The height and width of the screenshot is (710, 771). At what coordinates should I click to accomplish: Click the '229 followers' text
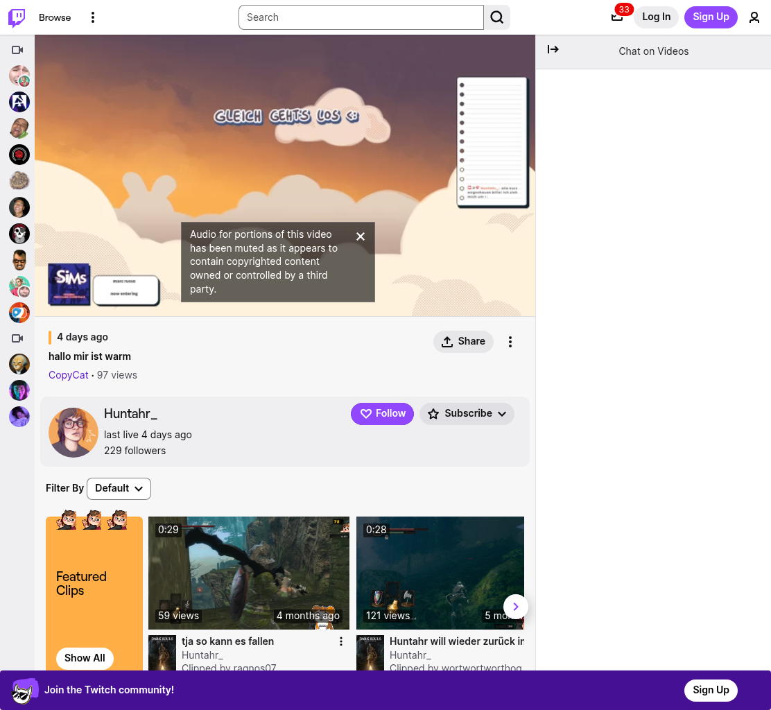[x=135, y=451]
